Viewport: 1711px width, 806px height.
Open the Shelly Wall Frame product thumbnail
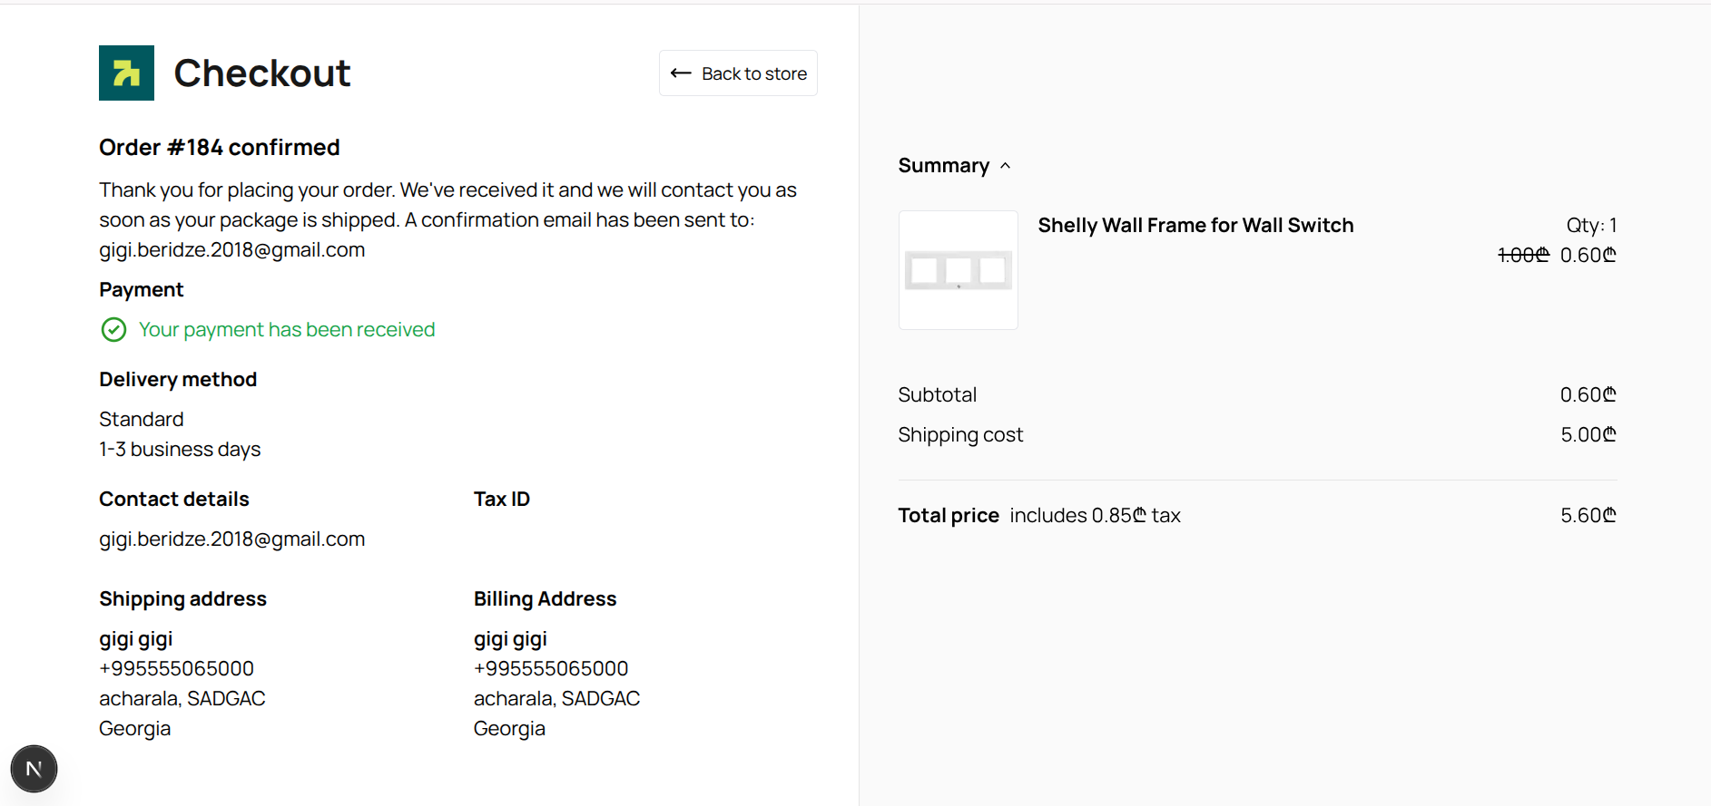click(958, 270)
